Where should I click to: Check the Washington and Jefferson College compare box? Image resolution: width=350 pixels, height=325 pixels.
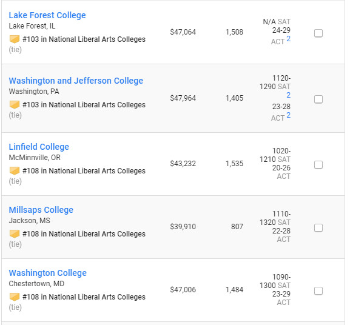tap(318, 99)
